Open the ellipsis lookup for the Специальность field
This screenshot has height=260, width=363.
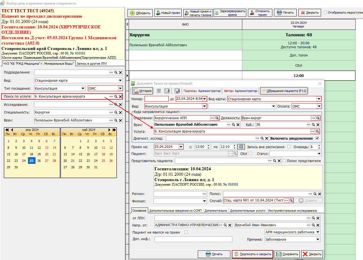[111, 112]
